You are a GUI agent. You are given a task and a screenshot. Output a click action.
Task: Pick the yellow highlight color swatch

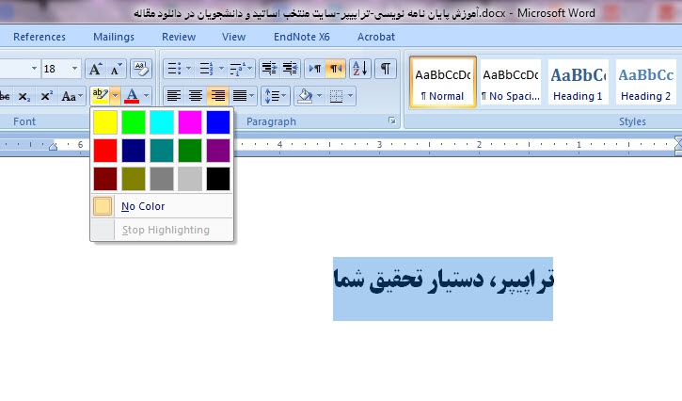pos(104,121)
